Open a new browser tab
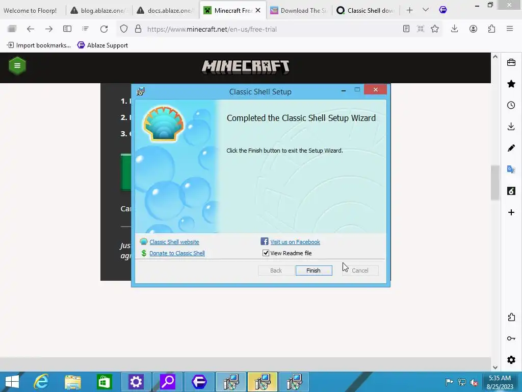Screen dimensions: 522x392 click(x=409, y=10)
